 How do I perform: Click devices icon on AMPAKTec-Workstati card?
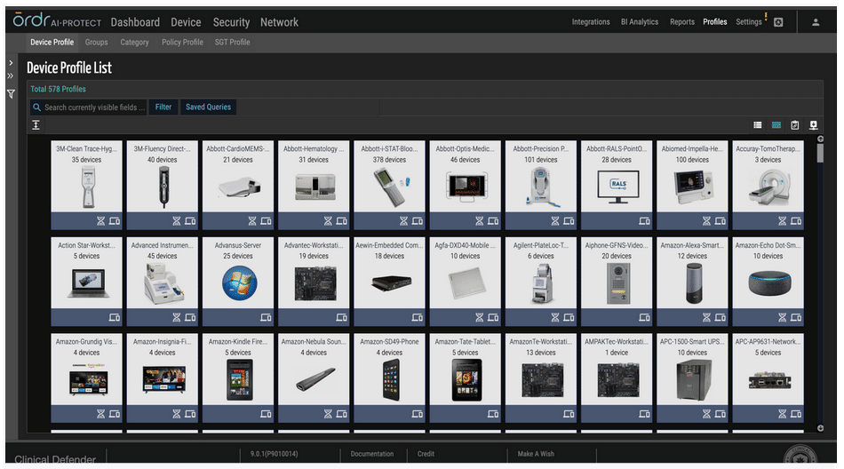pyautogui.click(x=644, y=414)
